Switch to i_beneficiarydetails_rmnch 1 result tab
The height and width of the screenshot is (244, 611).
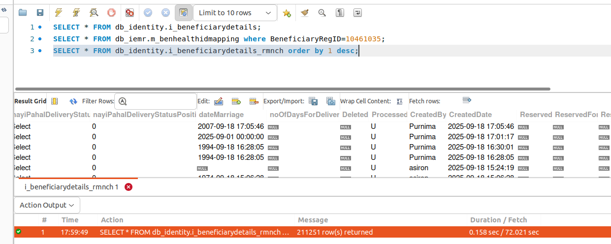(71, 187)
